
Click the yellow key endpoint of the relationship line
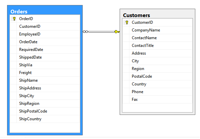tap(117, 31)
